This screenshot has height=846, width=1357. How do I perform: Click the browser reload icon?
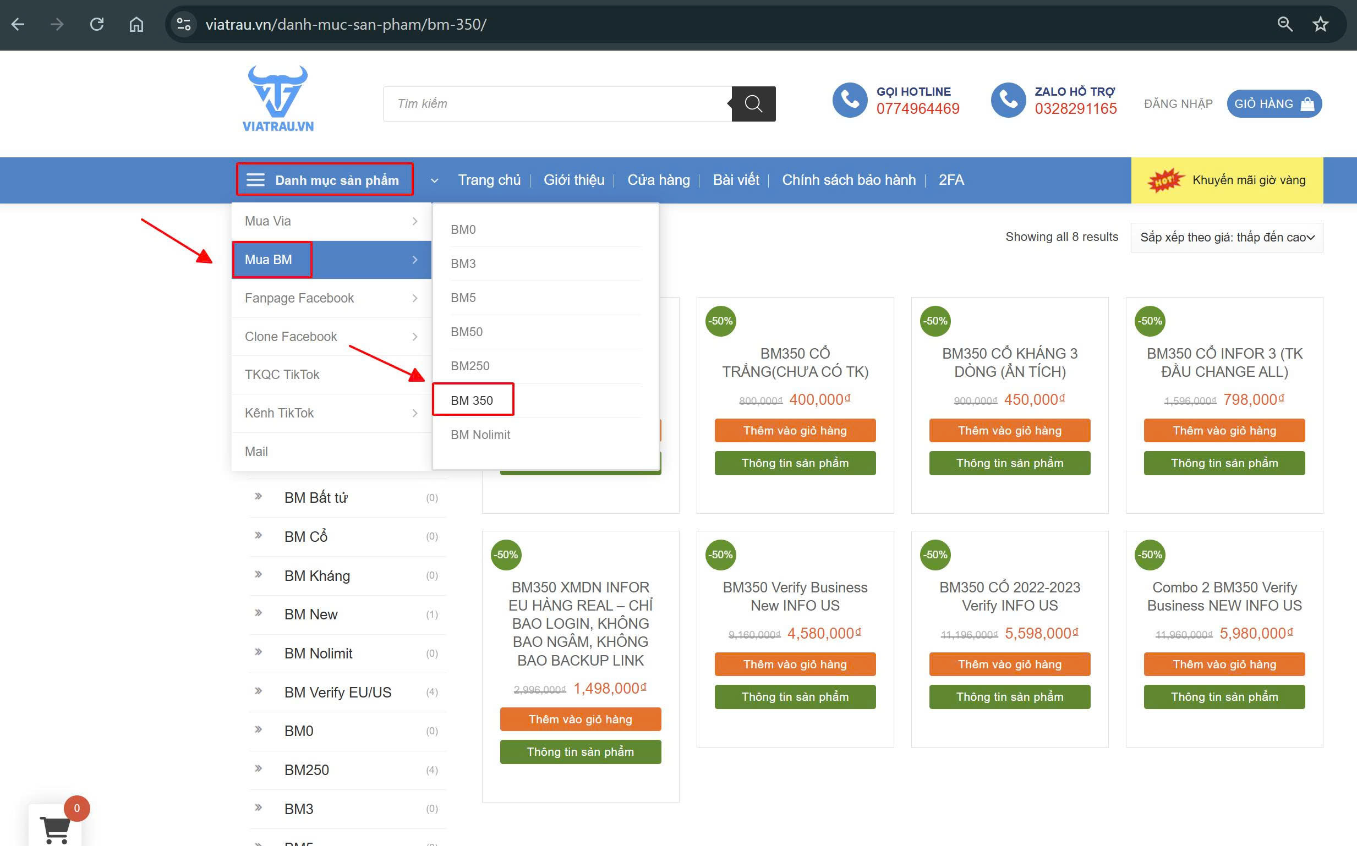tap(97, 24)
